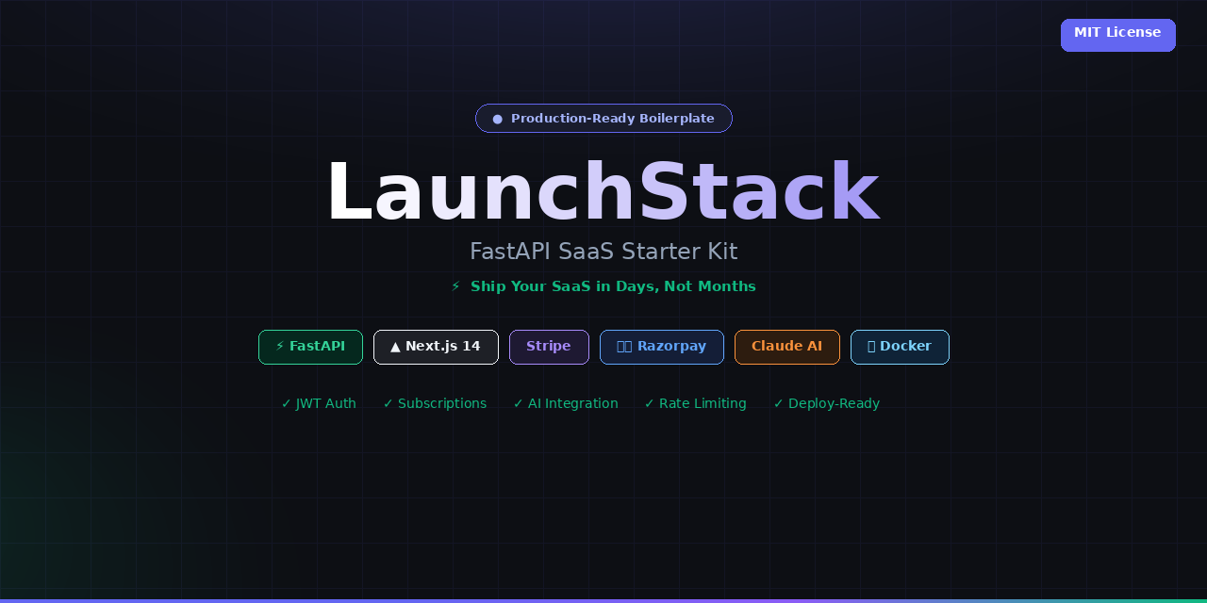This screenshot has width=1207, height=603.
Task: Click the gradient bar at the page bottom
Action: (603, 600)
